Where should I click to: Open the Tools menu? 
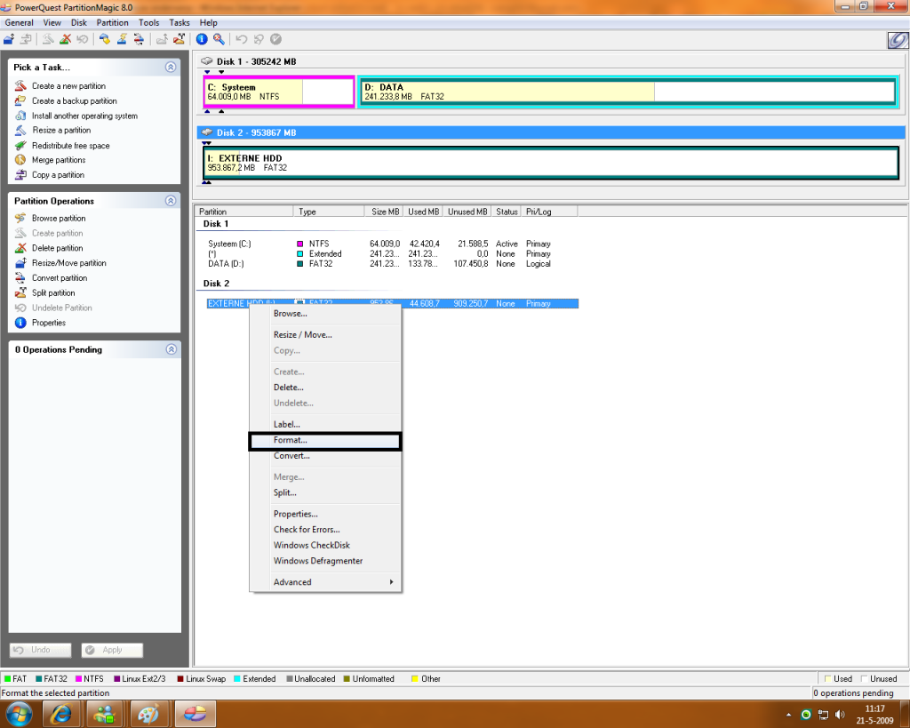tap(148, 22)
